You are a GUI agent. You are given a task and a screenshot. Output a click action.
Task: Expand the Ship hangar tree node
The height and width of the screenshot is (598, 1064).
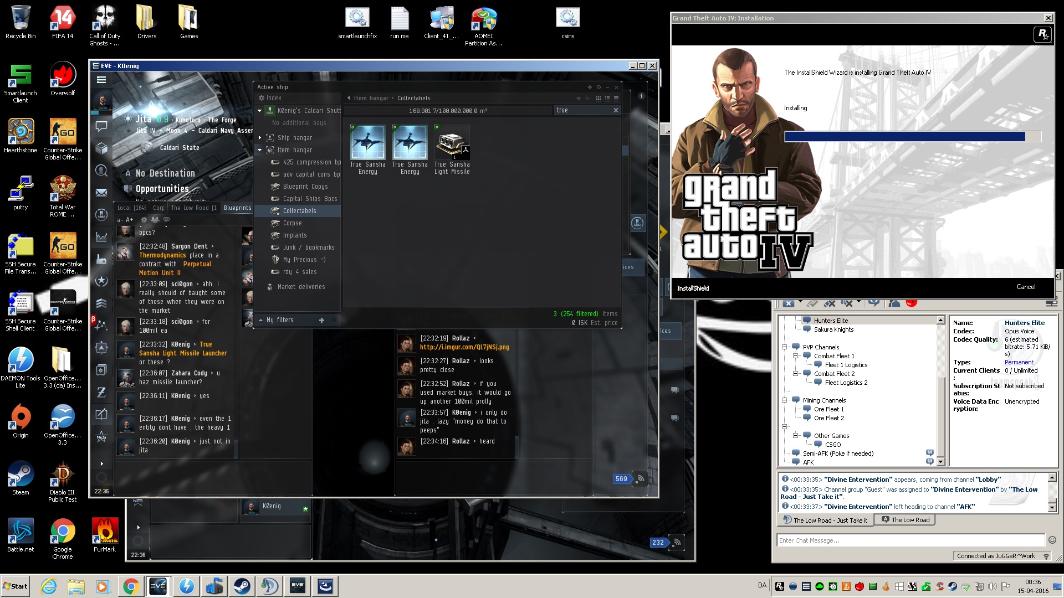click(260, 138)
